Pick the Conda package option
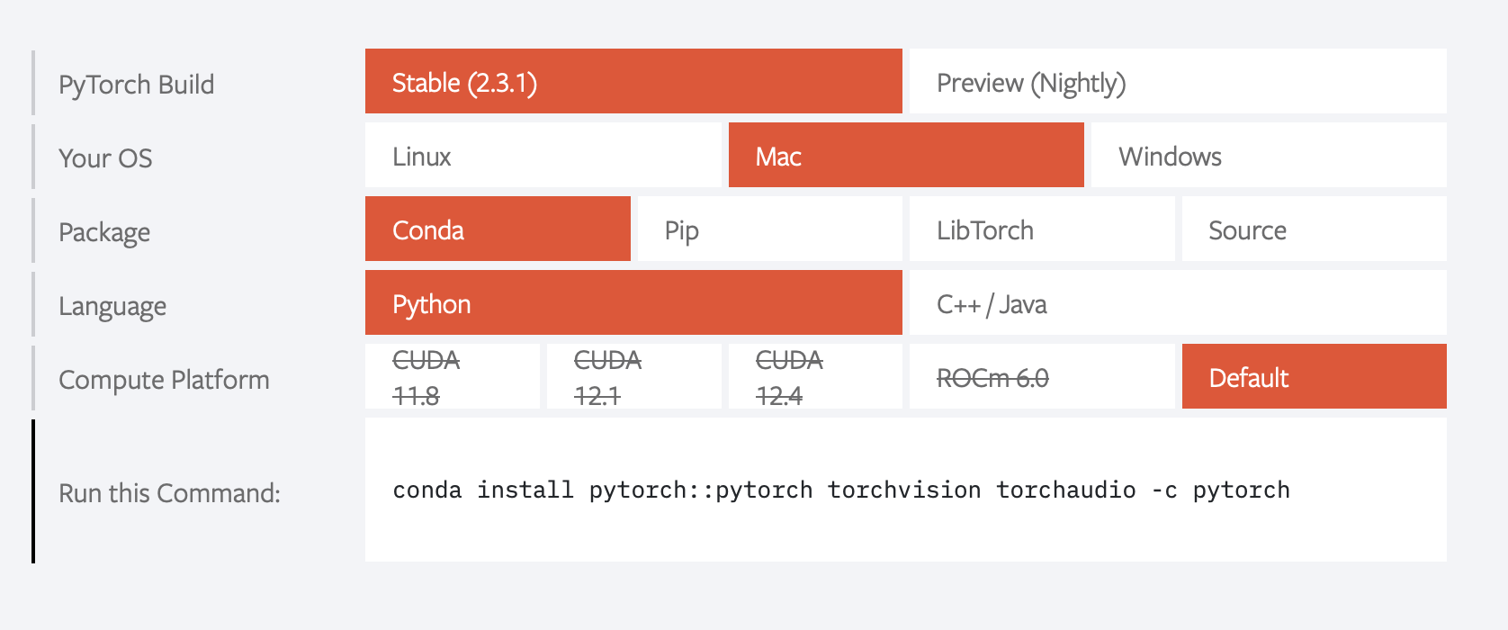The height and width of the screenshot is (630, 1508). [x=498, y=229]
